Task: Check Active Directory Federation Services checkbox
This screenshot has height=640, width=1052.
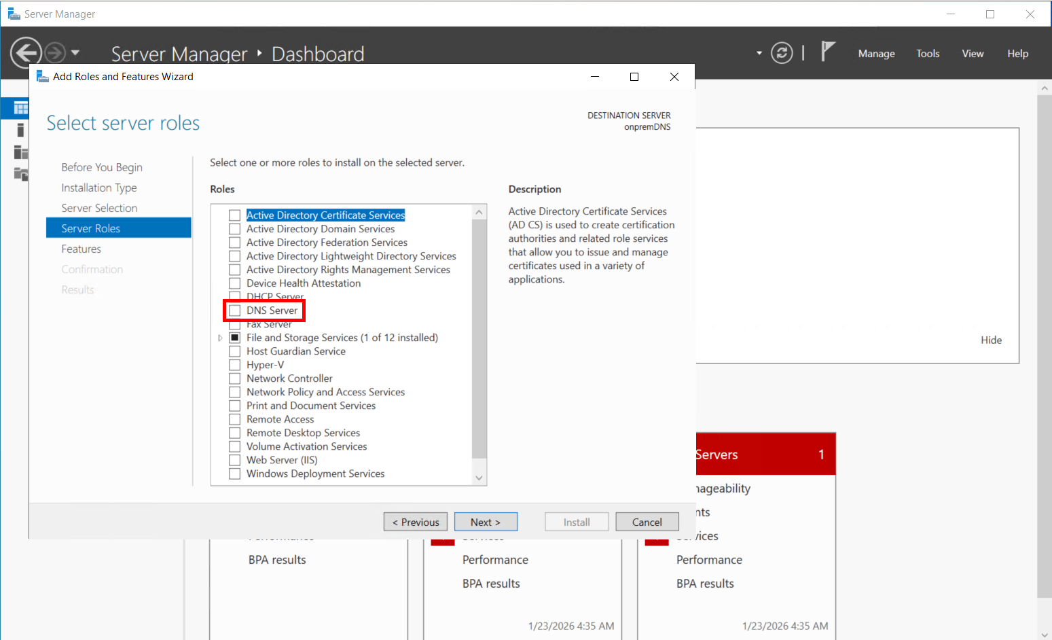Action: click(x=235, y=243)
